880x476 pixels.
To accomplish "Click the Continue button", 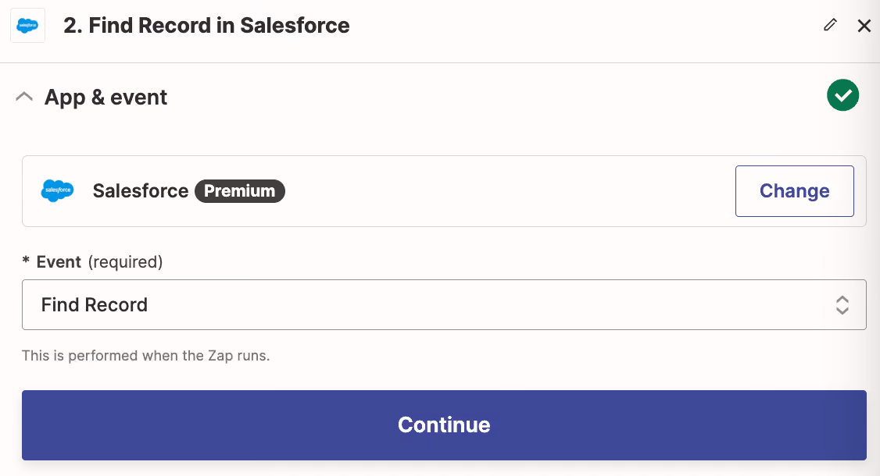I will click(444, 425).
